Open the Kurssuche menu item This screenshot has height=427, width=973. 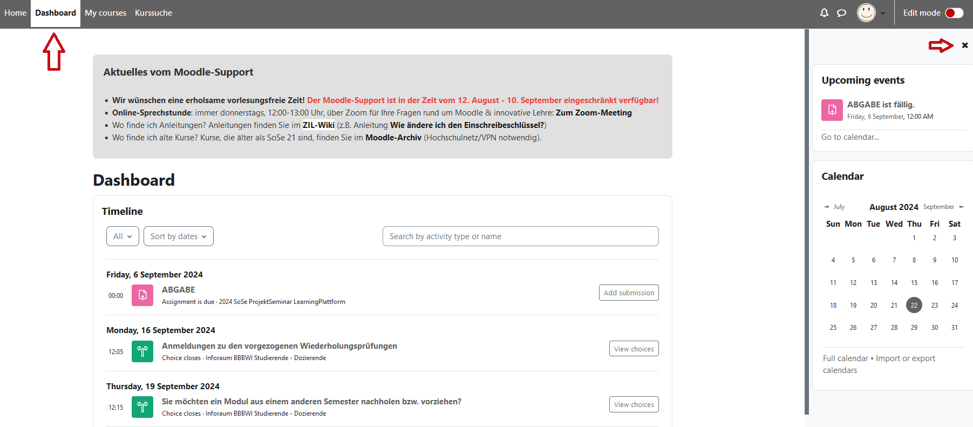(x=153, y=13)
